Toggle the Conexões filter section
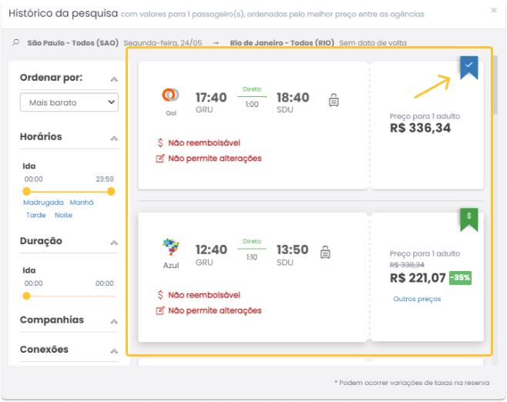 click(114, 350)
